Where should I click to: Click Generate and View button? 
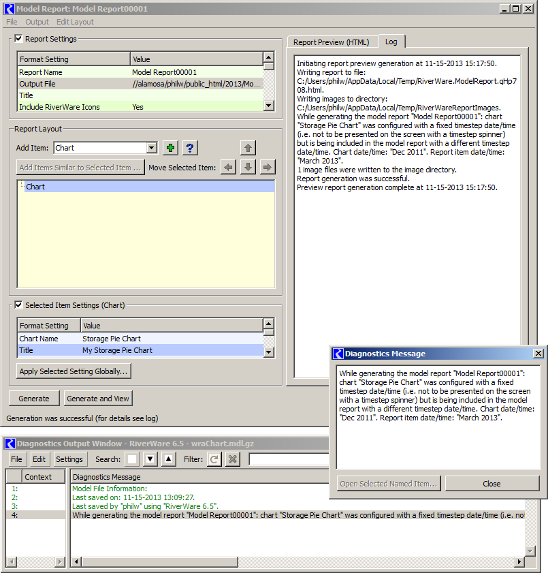click(98, 399)
